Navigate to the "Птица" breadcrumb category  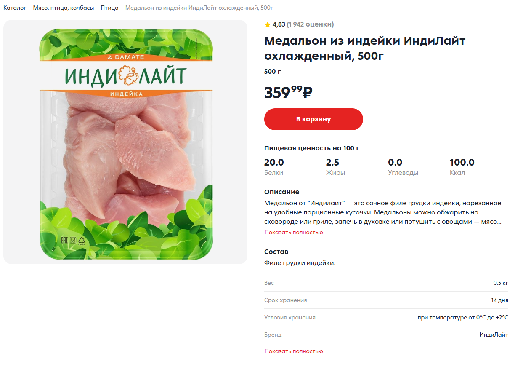click(x=109, y=8)
